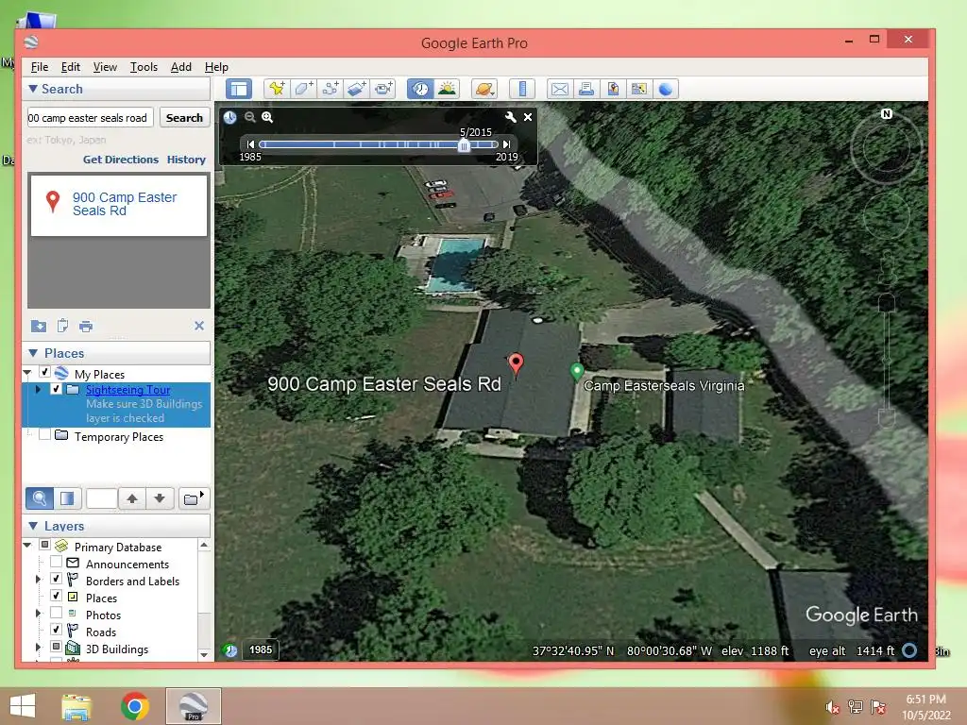
Task: Step to next imagery date
Action: point(506,144)
